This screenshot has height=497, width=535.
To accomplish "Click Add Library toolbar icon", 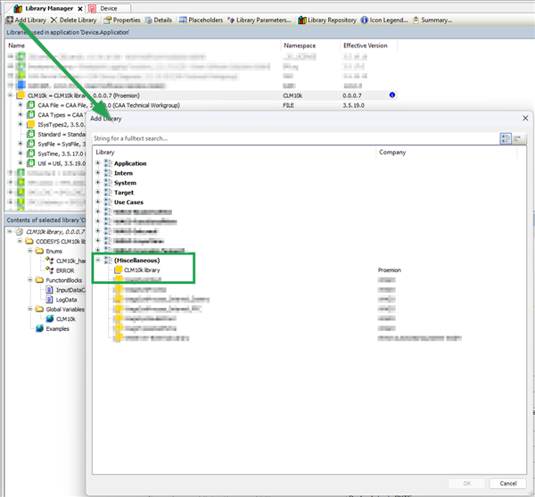I will (x=9, y=20).
